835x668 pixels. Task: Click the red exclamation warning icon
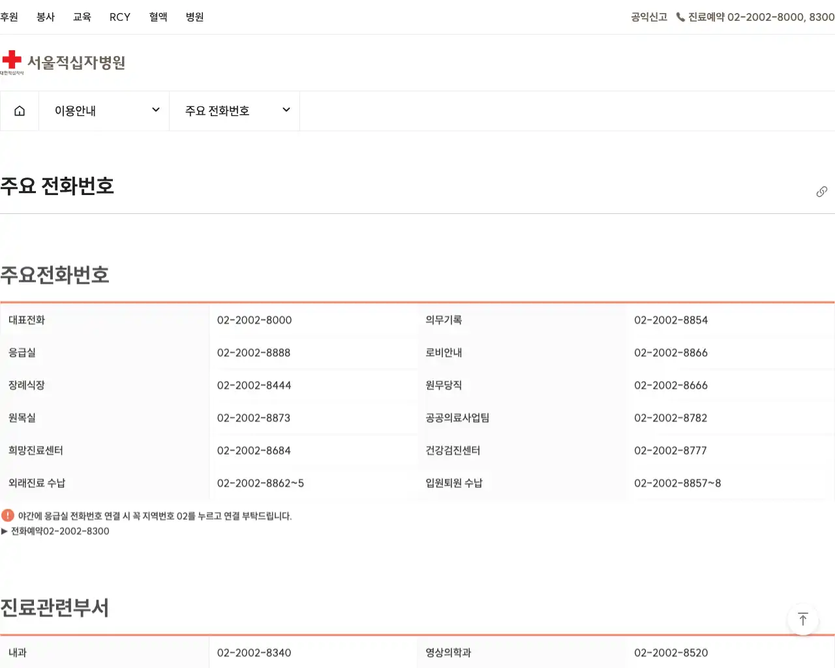point(7,515)
